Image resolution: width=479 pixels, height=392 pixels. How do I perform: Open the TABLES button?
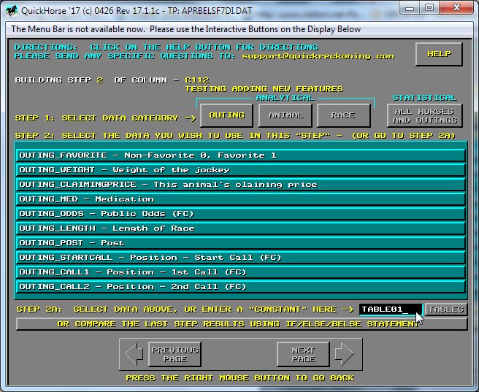coord(445,310)
